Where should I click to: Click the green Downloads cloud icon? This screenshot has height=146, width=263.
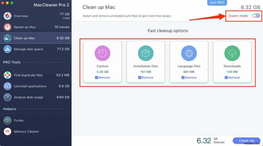(232, 53)
